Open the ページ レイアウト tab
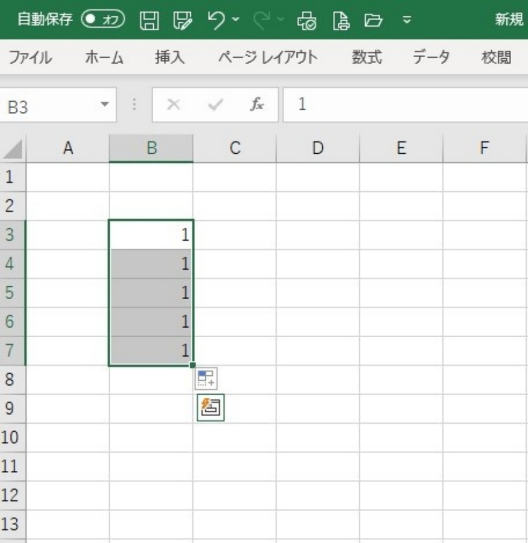The height and width of the screenshot is (543, 528). [x=268, y=57]
